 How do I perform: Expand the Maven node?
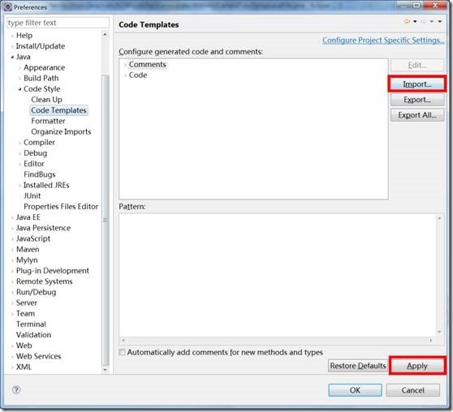[12, 250]
